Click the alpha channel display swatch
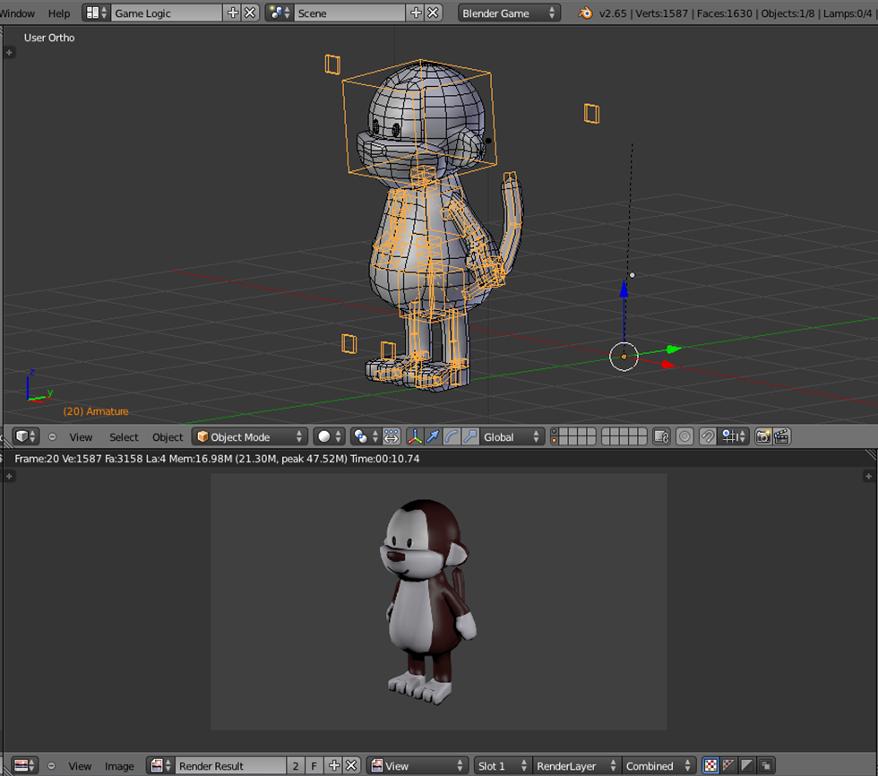 747,765
